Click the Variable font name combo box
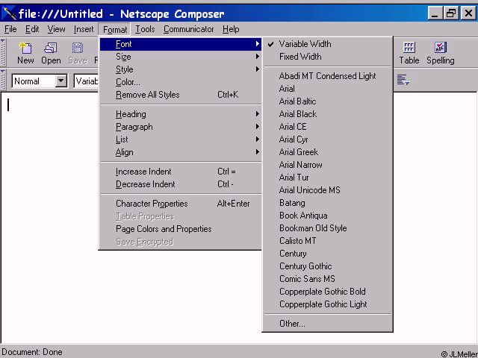The image size is (478, 358). coord(87,81)
